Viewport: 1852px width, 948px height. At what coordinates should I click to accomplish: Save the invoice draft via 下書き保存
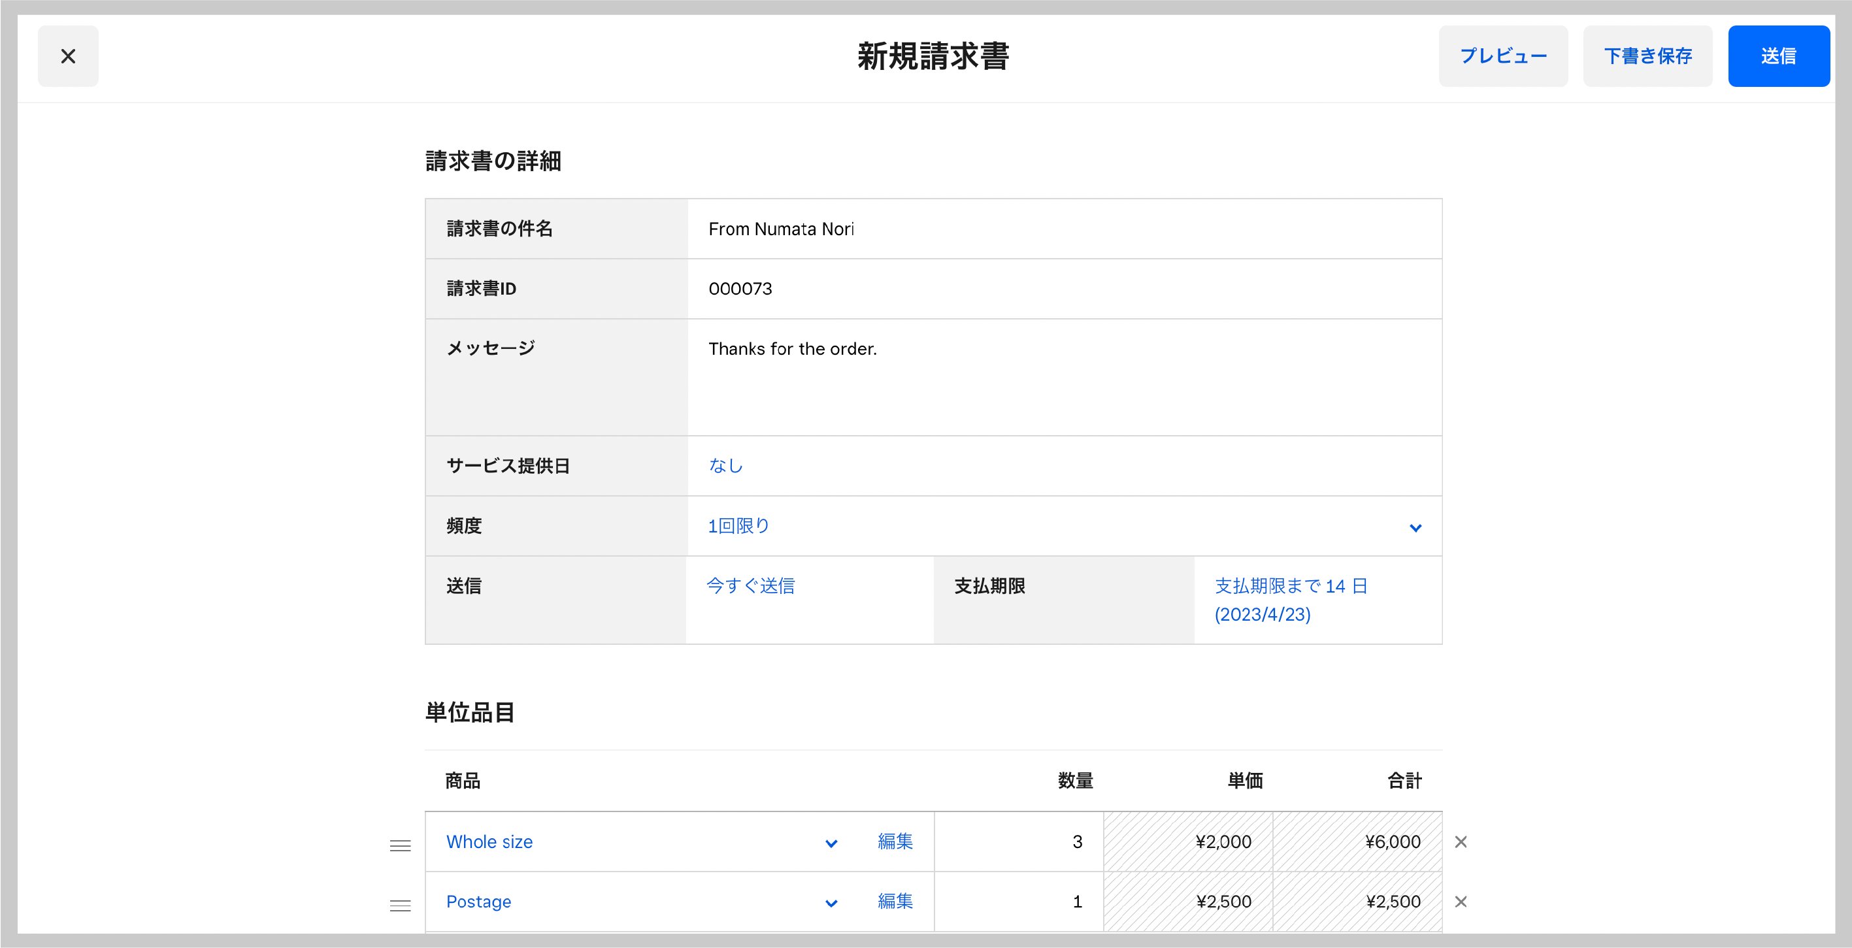tap(1648, 56)
